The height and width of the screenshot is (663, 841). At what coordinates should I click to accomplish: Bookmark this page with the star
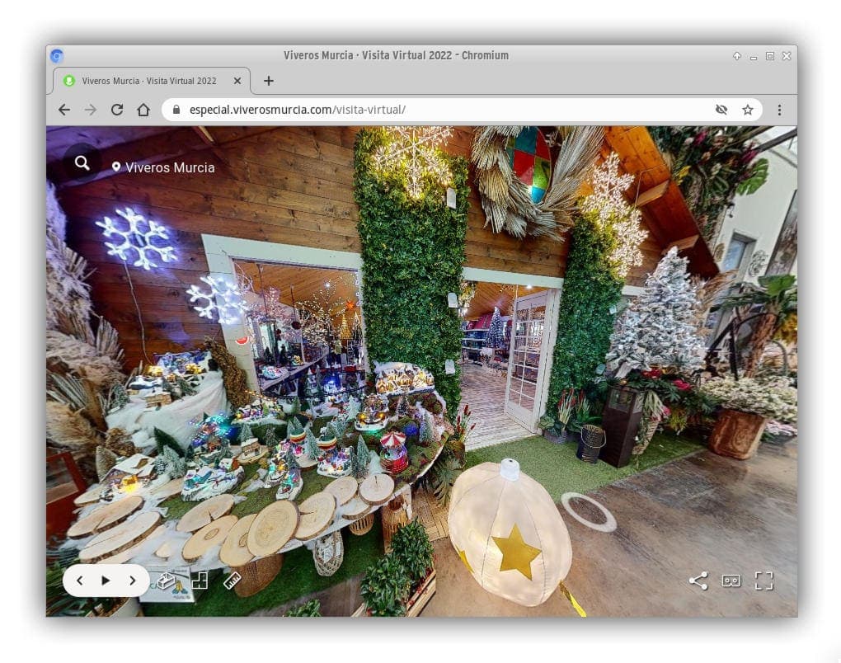(748, 110)
